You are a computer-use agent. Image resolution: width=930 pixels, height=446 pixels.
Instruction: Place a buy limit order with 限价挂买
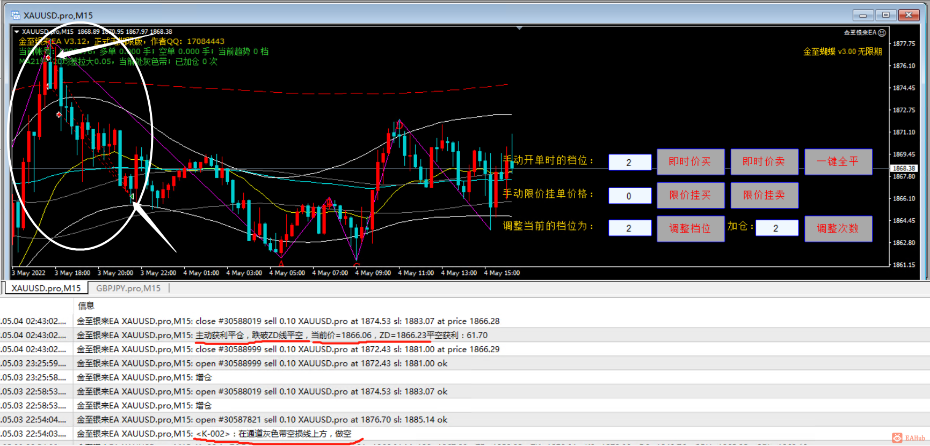(x=691, y=195)
